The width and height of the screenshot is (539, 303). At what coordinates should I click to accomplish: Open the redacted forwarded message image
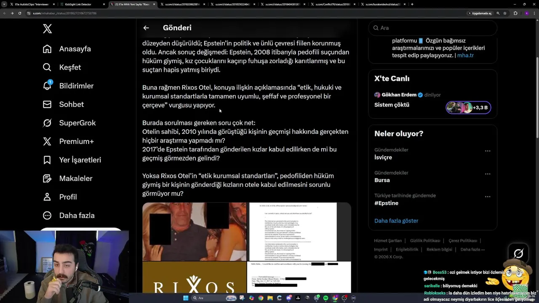pos(299,277)
